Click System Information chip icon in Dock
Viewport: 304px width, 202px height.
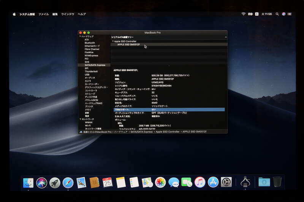tap(245, 182)
